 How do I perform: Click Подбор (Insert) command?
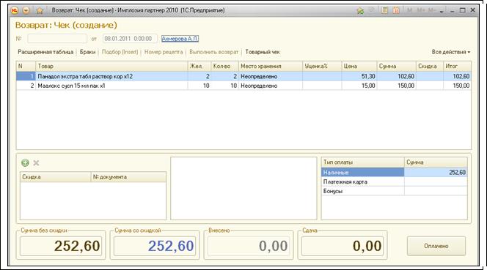[x=120, y=52]
